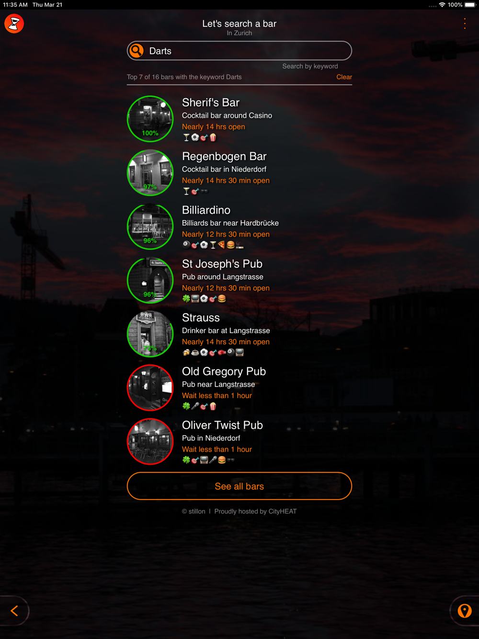Select the Billiardino bar entry

pos(239,227)
